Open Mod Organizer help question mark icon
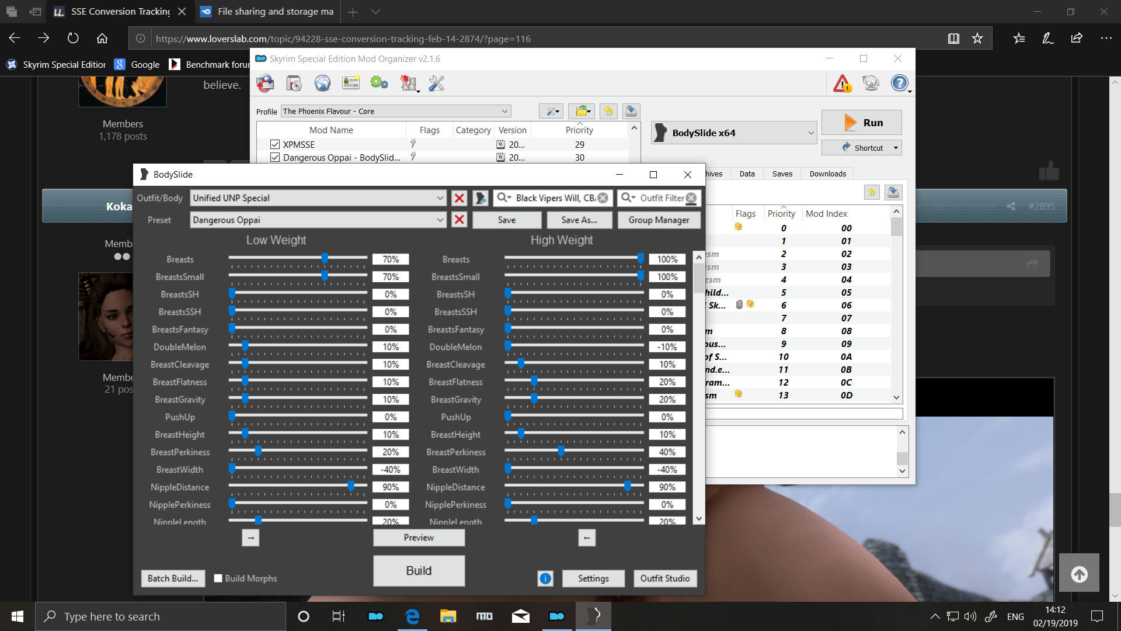The width and height of the screenshot is (1121, 631). [900, 84]
